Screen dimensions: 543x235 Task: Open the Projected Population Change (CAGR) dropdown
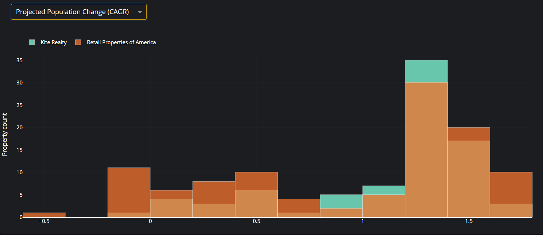pos(79,12)
